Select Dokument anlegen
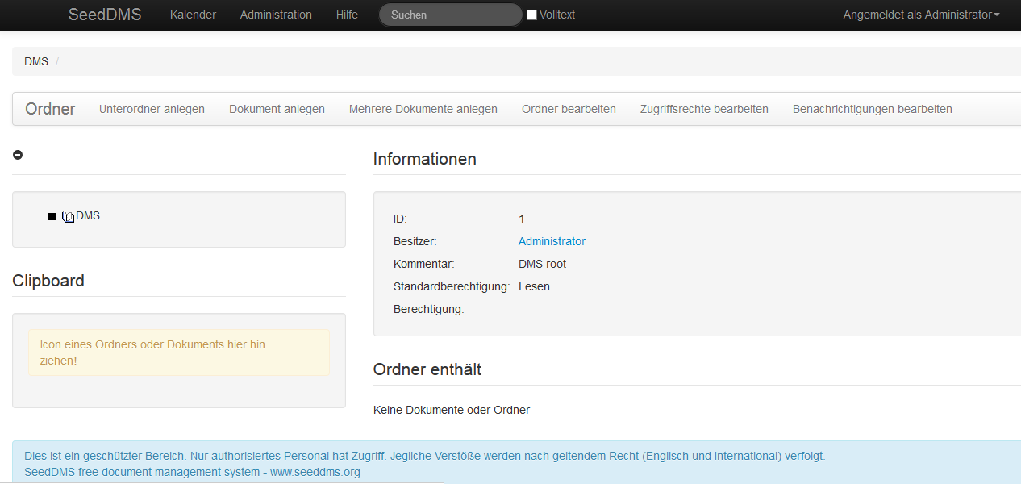 (x=277, y=109)
